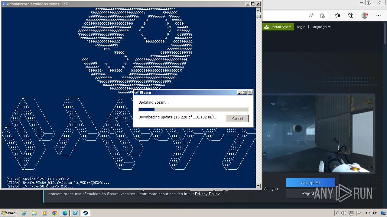Open the Windows Start menu

(x=8, y=213)
